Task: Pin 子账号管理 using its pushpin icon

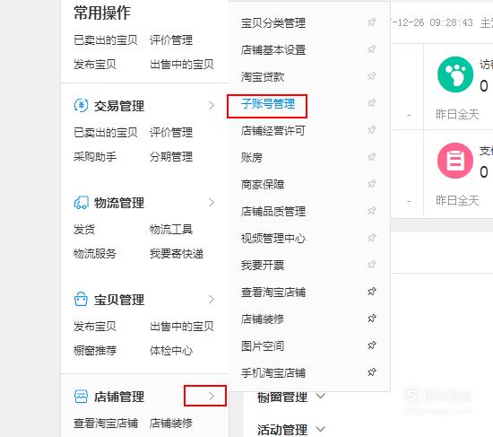Action: click(372, 103)
